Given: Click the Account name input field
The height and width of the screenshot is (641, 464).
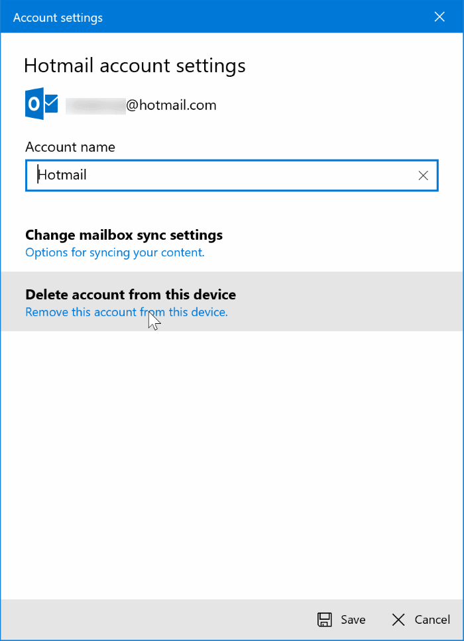Looking at the screenshot, I should point(231,175).
